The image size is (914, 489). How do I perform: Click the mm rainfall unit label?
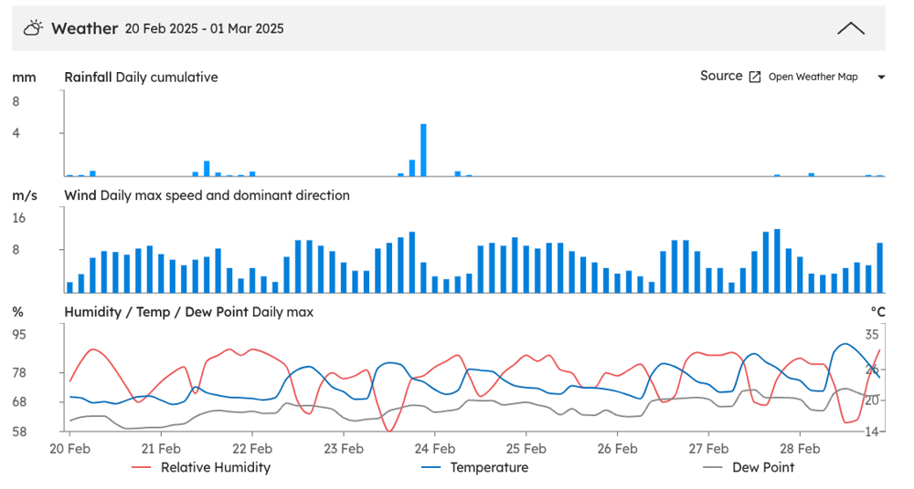pyautogui.click(x=24, y=78)
